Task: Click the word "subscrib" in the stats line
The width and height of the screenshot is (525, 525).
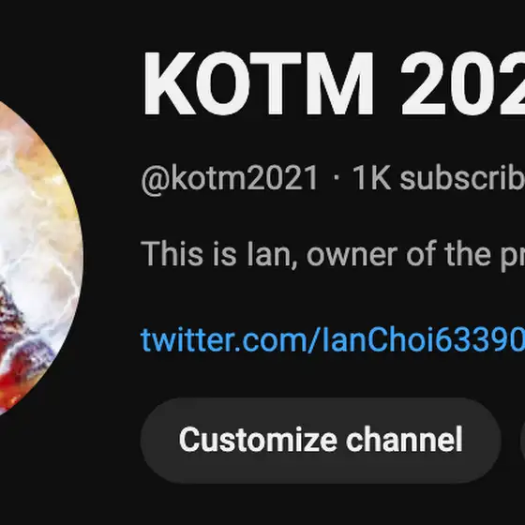Action: coord(462,178)
